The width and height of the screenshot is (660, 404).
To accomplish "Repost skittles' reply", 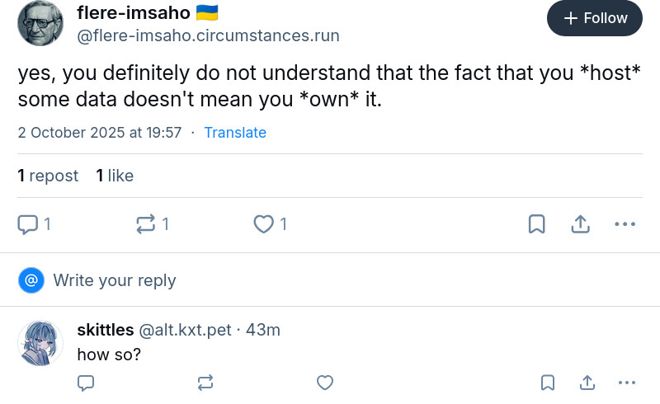I will pyautogui.click(x=205, y=383).
